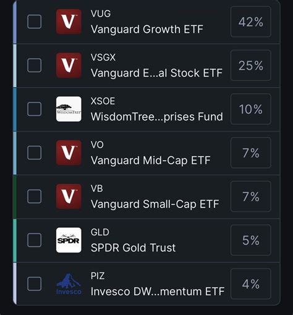Click the SPDR logo for GLD
The width and height of the screenshot is (293, 315).
pos(69,240)
